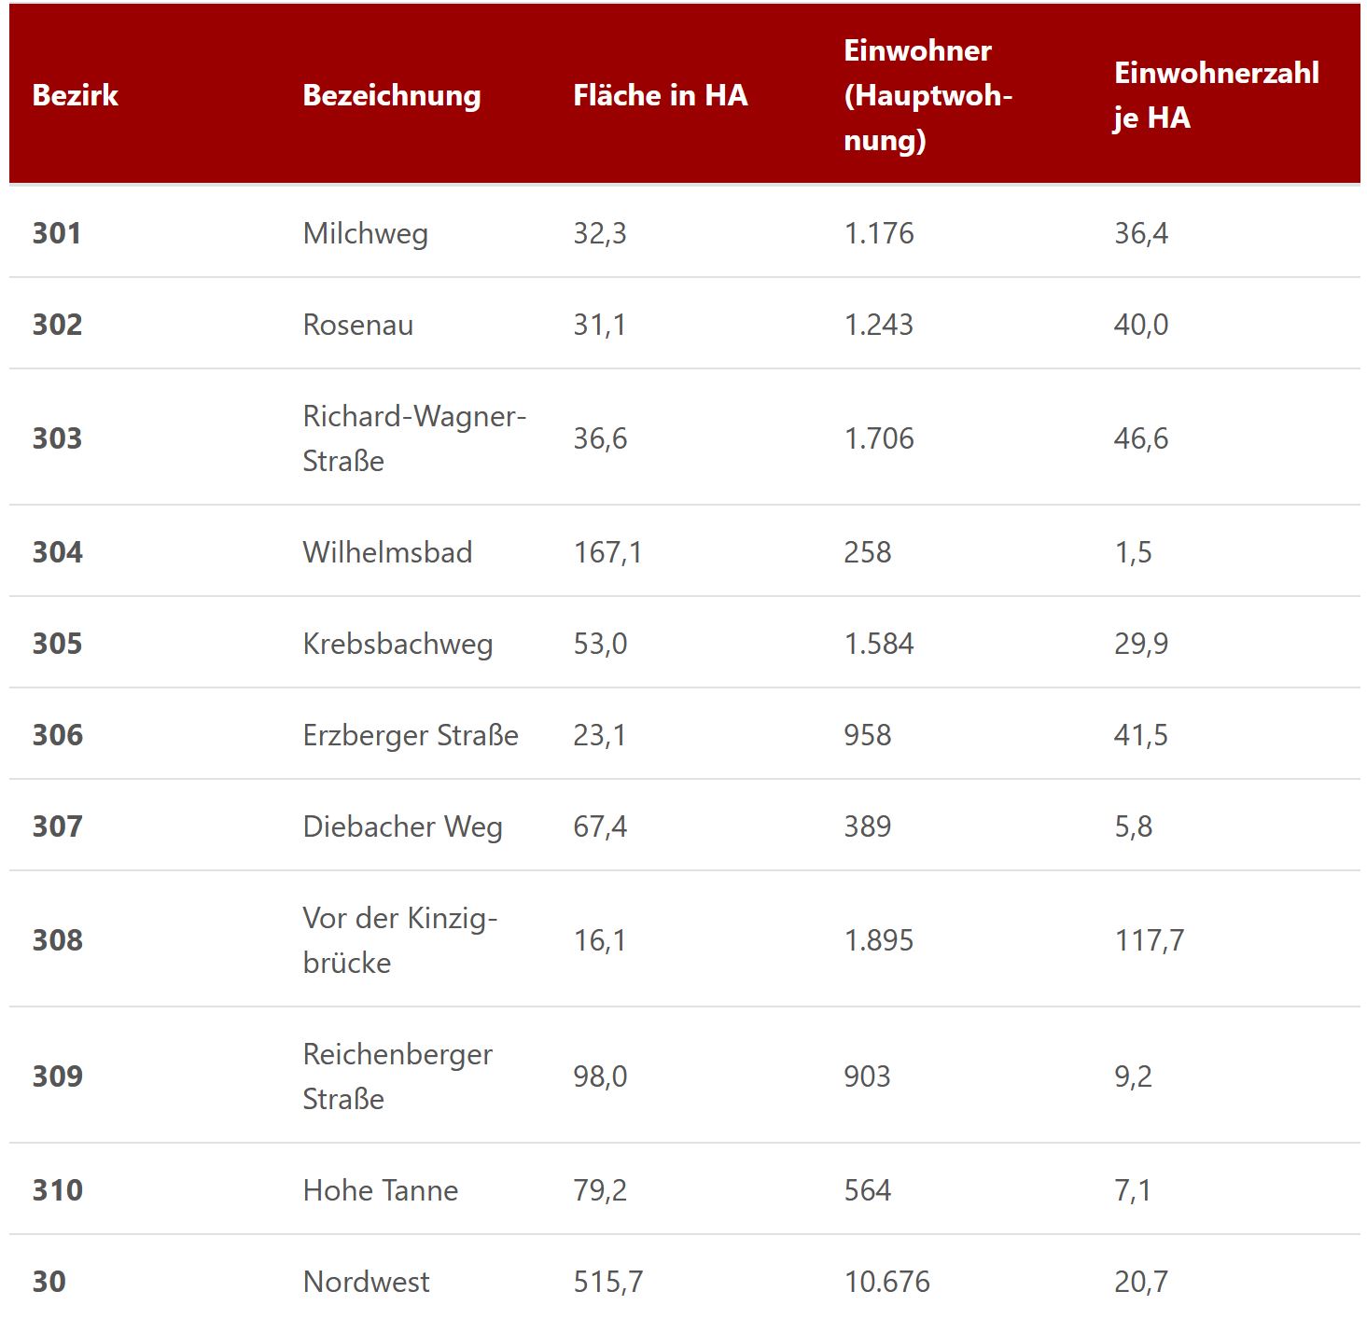The height and width of the screenshot is (1333, 1367).
Task: Select the Krebsbachweg cell
Action: click(398, 644)
